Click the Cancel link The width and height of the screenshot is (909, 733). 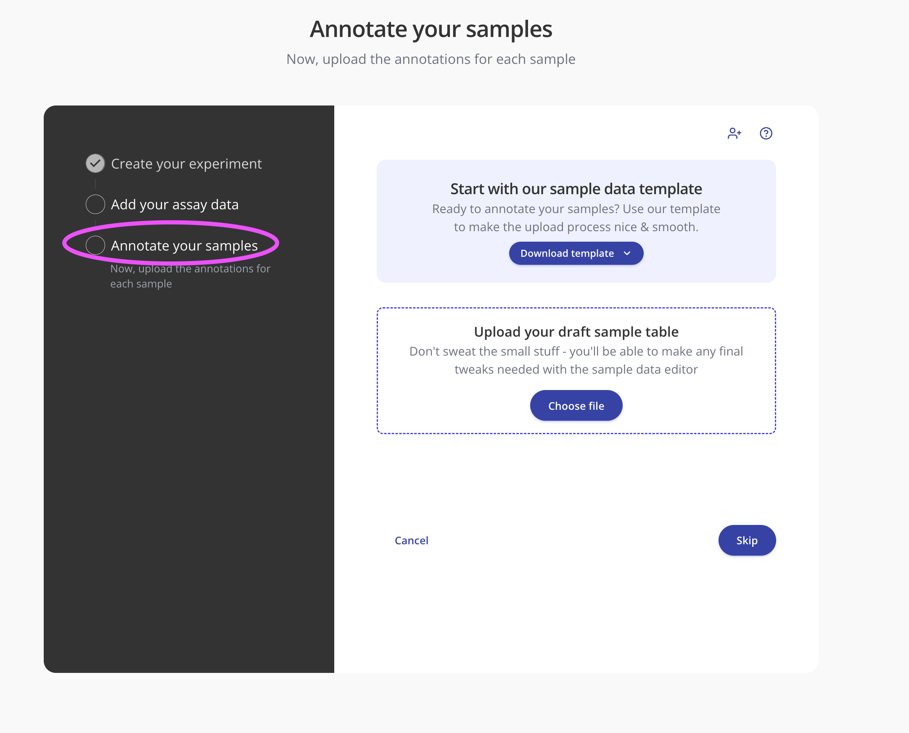pyautogui.click(x=411, y=541)
